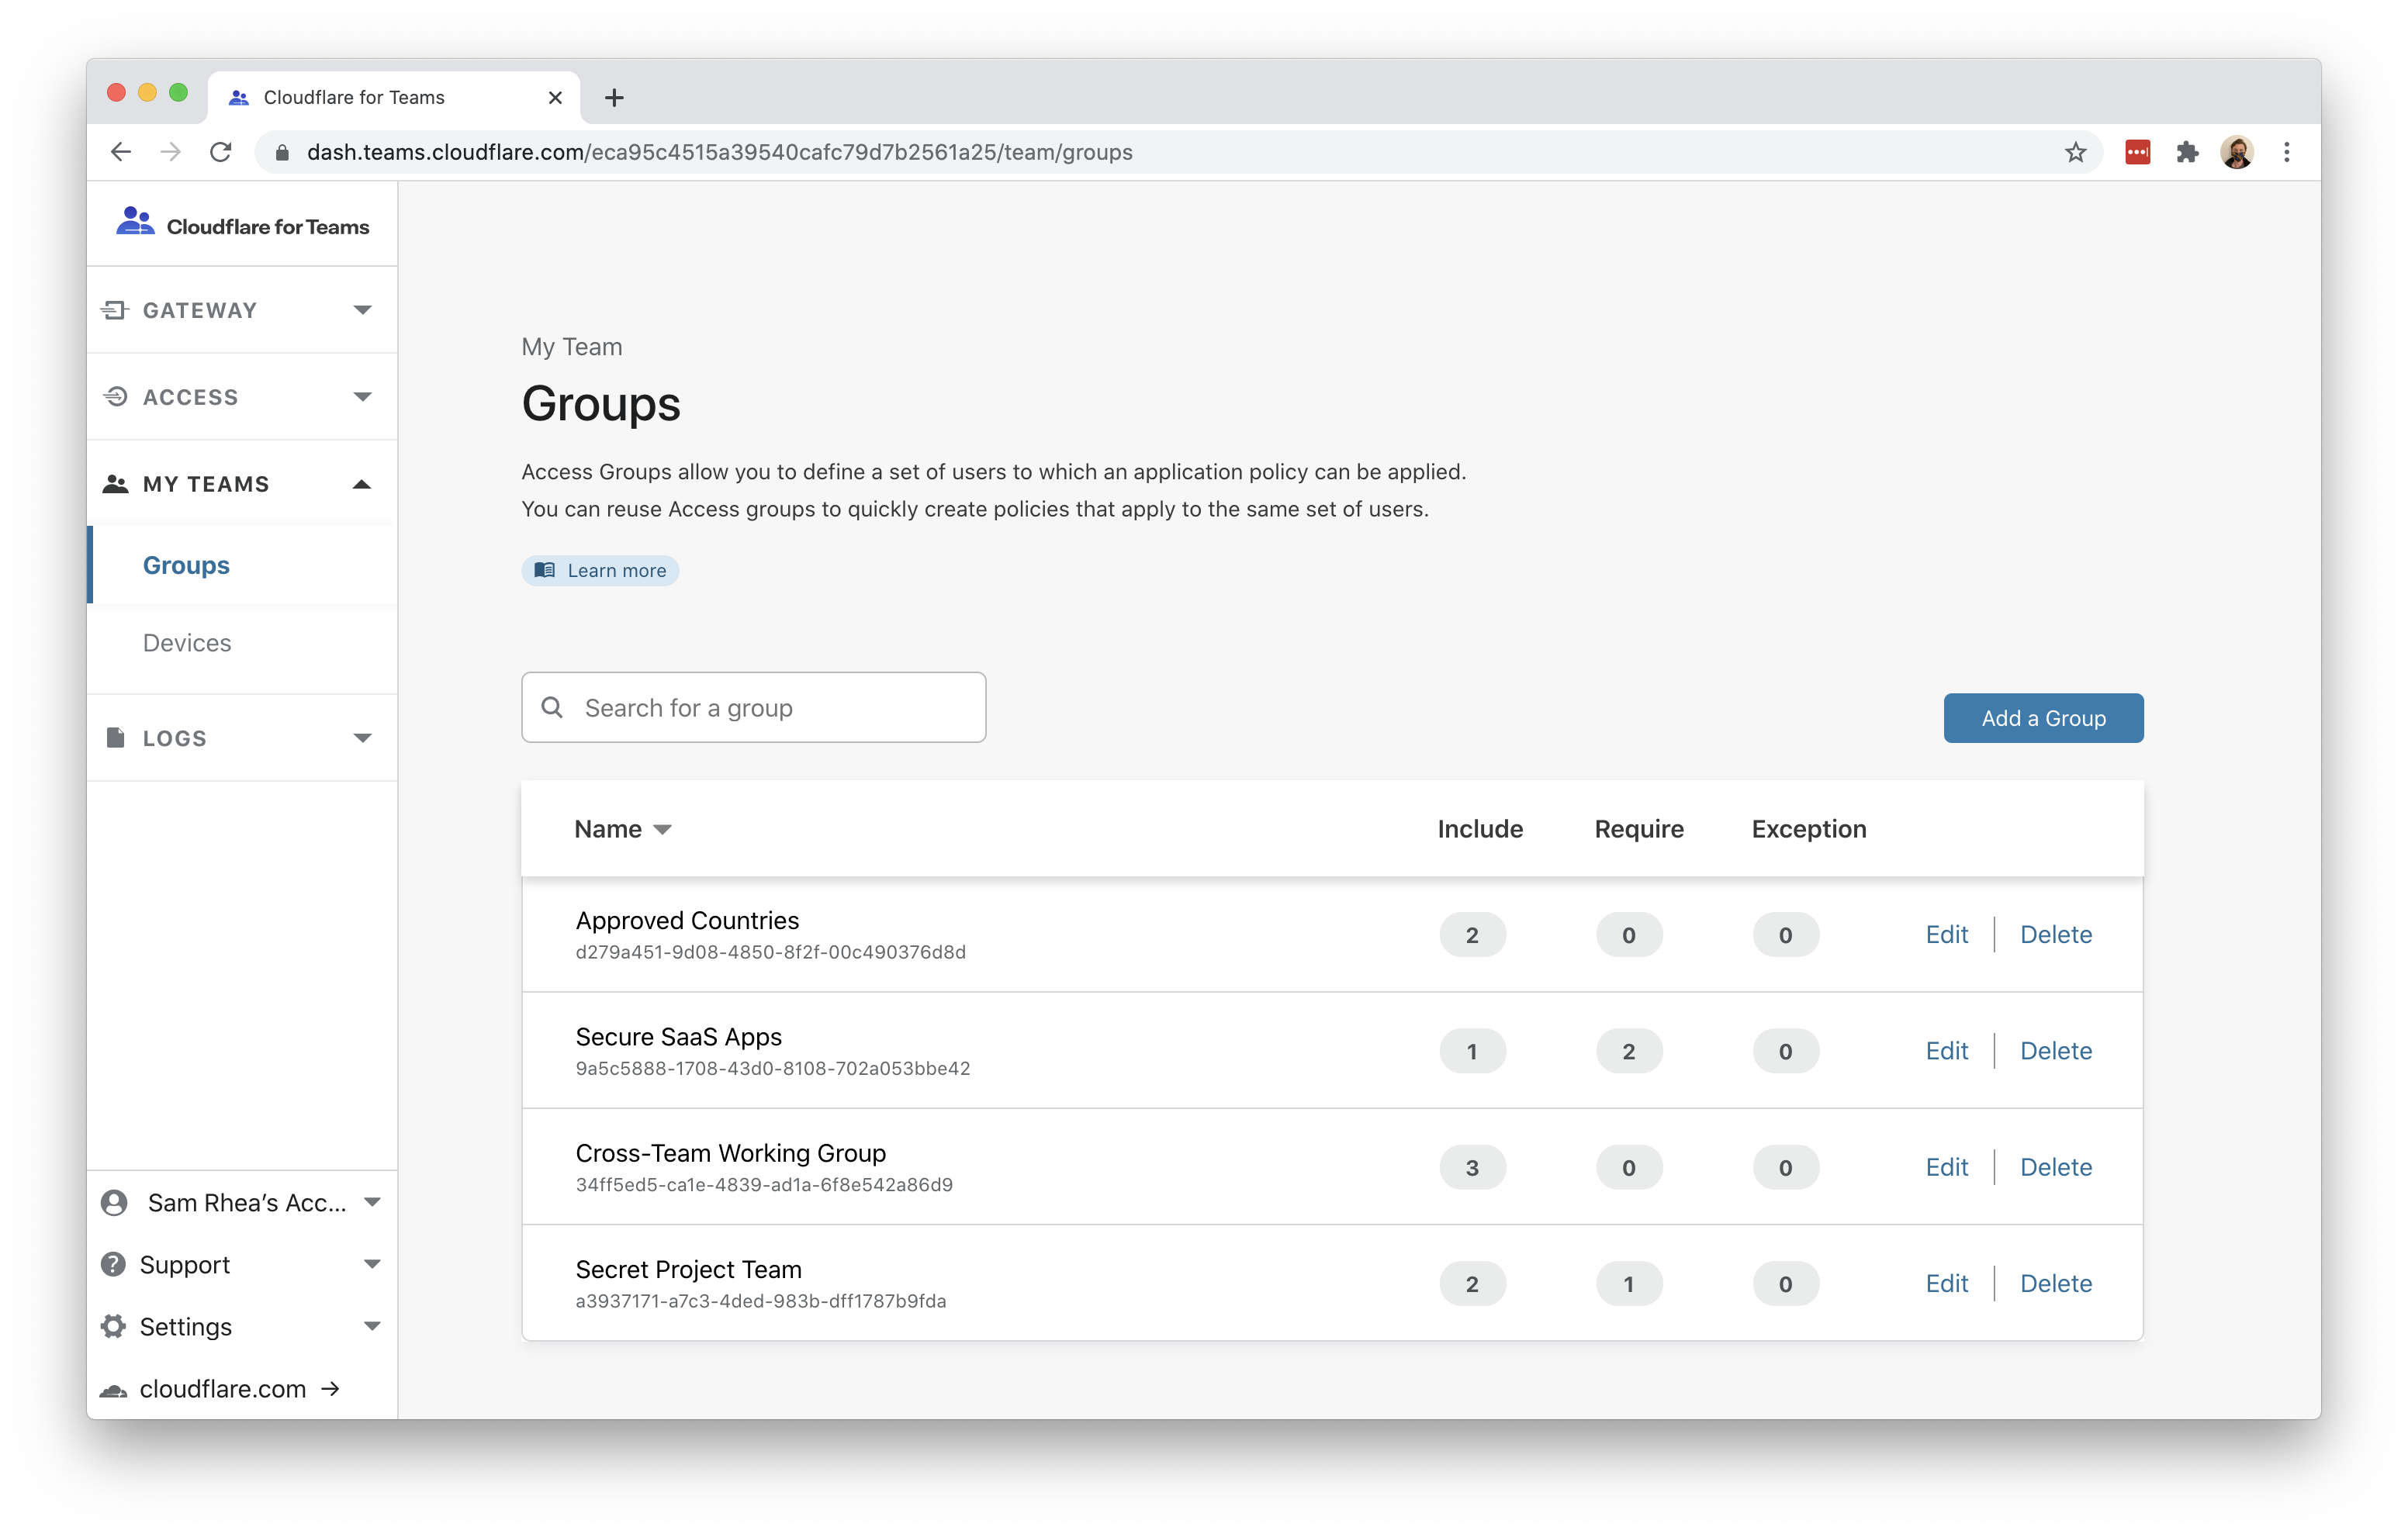Delete the Secret Project Team group

point(2055,1283)
